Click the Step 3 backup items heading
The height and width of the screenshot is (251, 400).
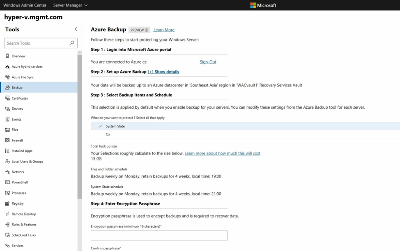coord(131,95)
